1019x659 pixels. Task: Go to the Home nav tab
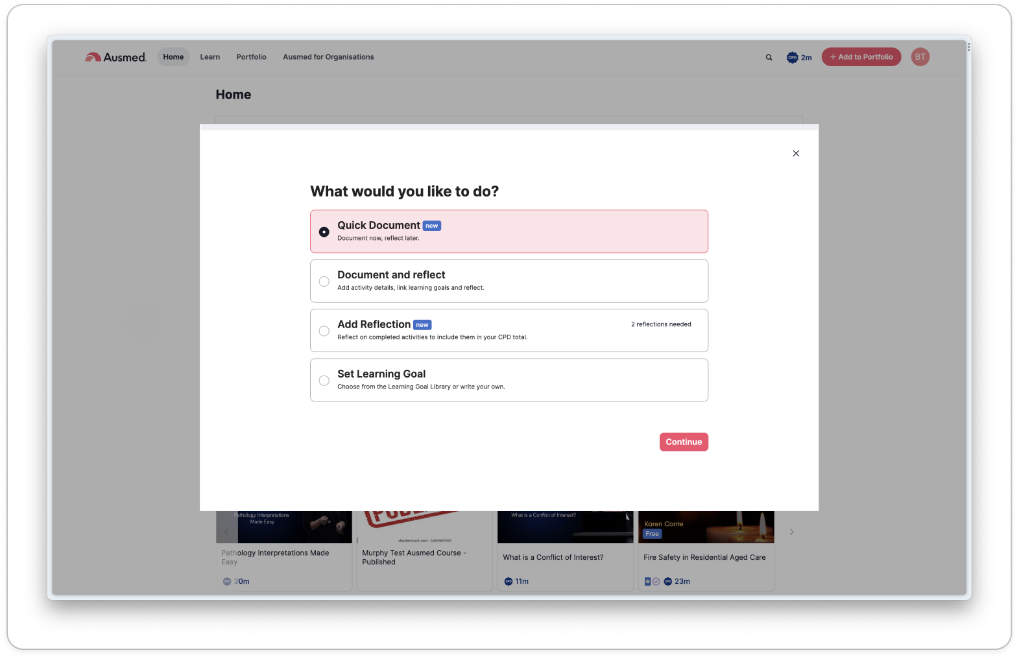coord(173,57)
